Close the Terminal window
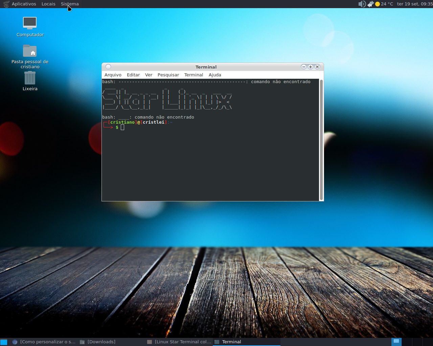Viewport: 433px width, 346px height. [x=317, y=67]
